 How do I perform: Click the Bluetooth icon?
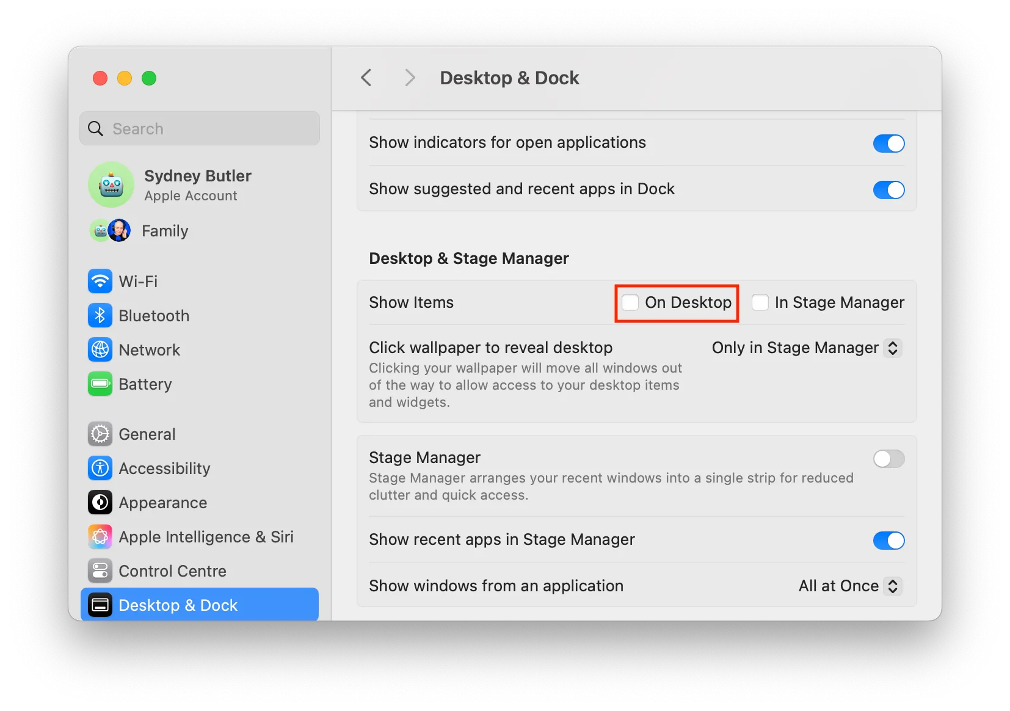tap(100, 316)
